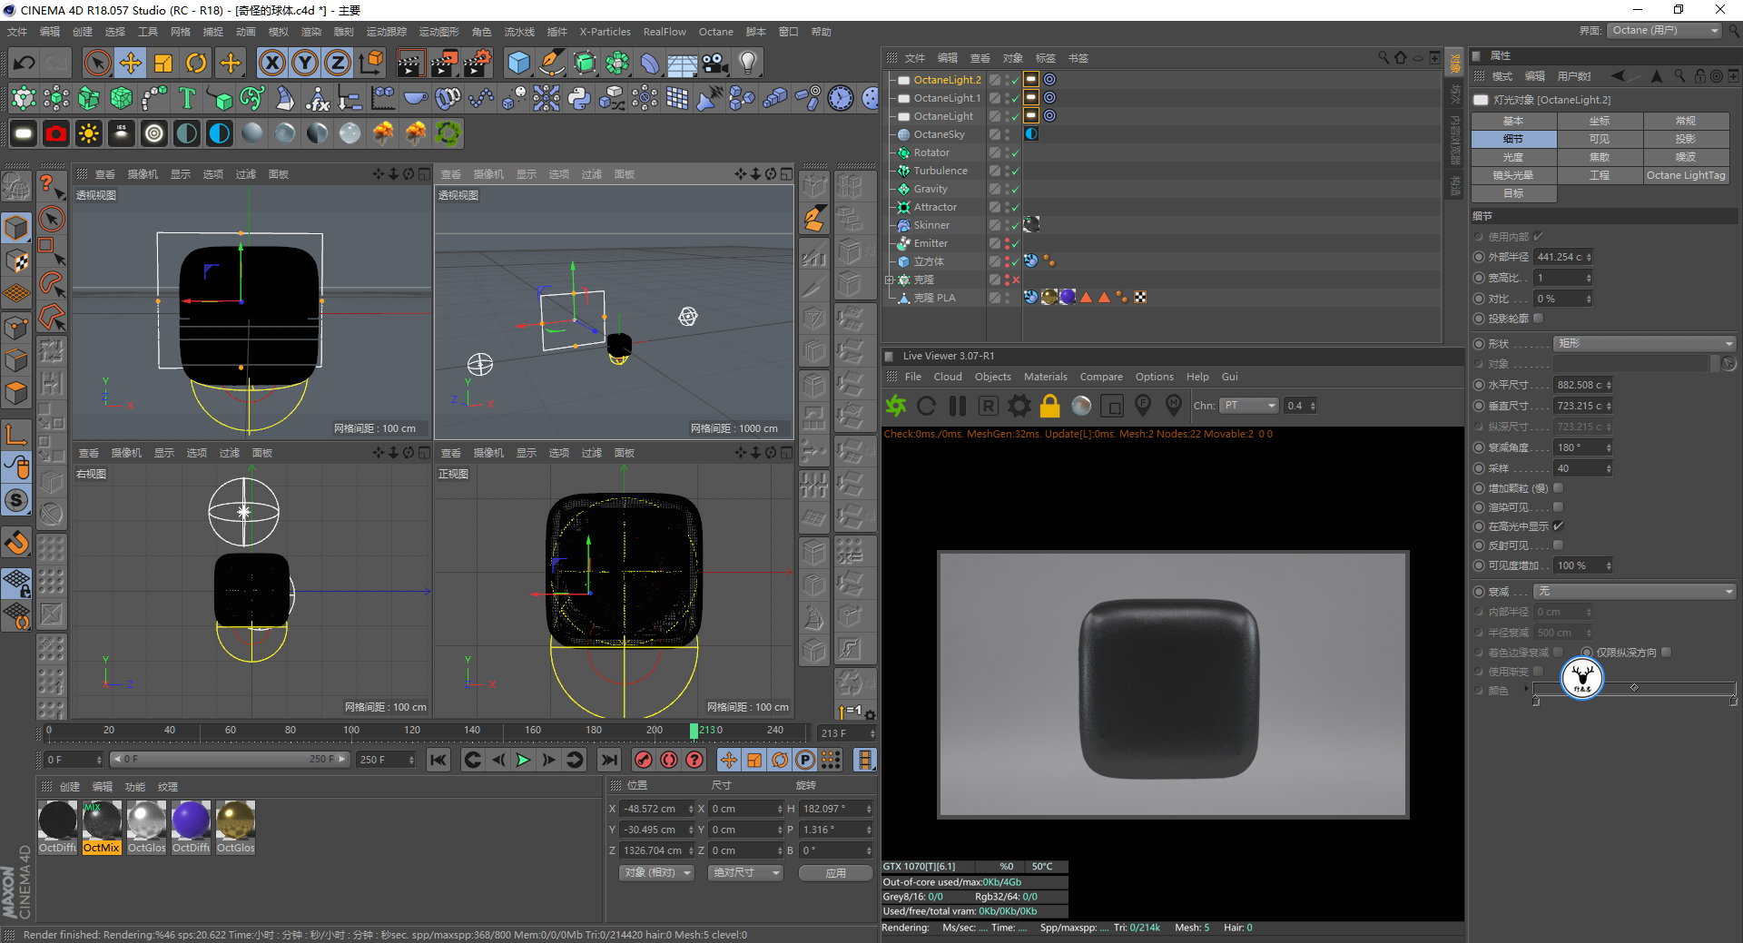Click the 应用 apply button
The image size is (1743, 943).
coord(836,872)
